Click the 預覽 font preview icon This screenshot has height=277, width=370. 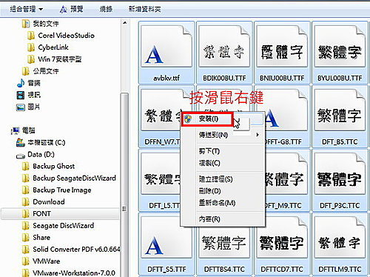click(63, 10)
